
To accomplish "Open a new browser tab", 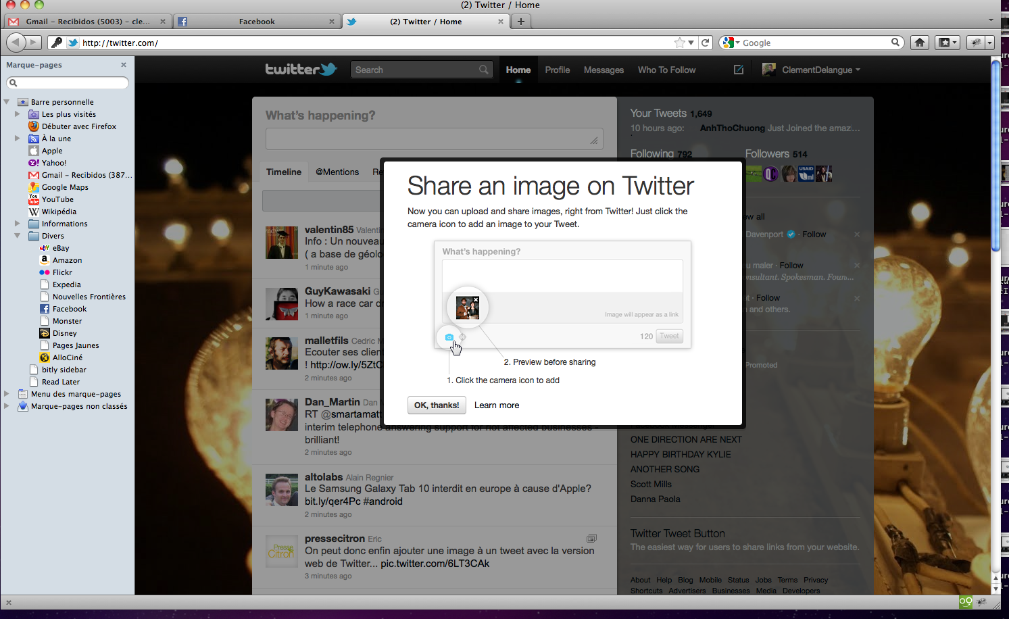I will (521, 22).
